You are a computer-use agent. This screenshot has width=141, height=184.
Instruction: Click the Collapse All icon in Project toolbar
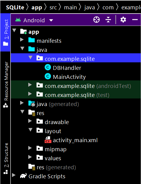(108, 20)
